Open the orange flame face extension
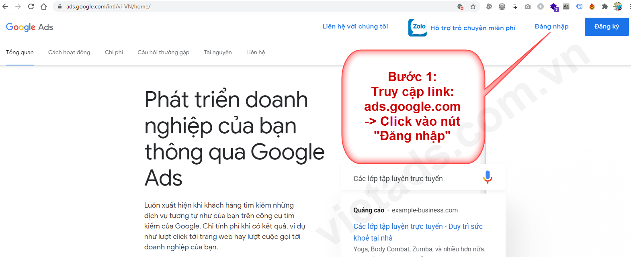This screenshot has height=257, width=631. click(592, 6)
